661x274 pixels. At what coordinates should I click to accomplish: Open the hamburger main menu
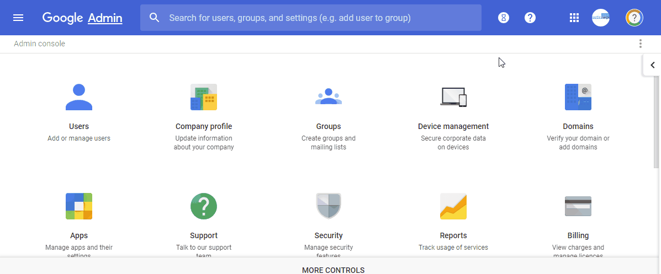click(18, 18)
